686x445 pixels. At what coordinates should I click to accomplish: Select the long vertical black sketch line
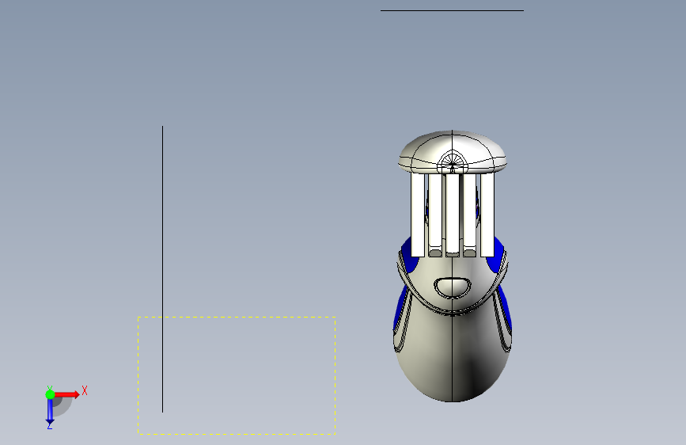coord(163,269)
